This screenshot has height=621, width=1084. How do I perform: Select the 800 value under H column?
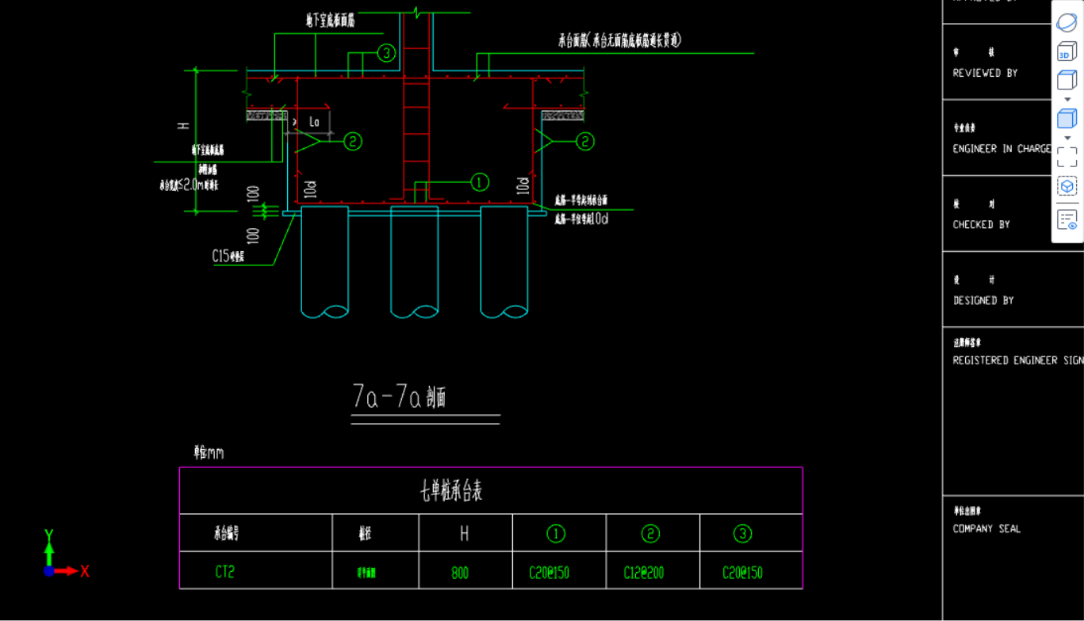pyautogui.click(x=460, y=573)
